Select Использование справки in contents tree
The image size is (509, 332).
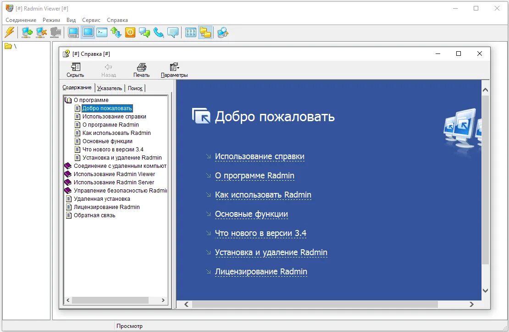tap(114, 117)
